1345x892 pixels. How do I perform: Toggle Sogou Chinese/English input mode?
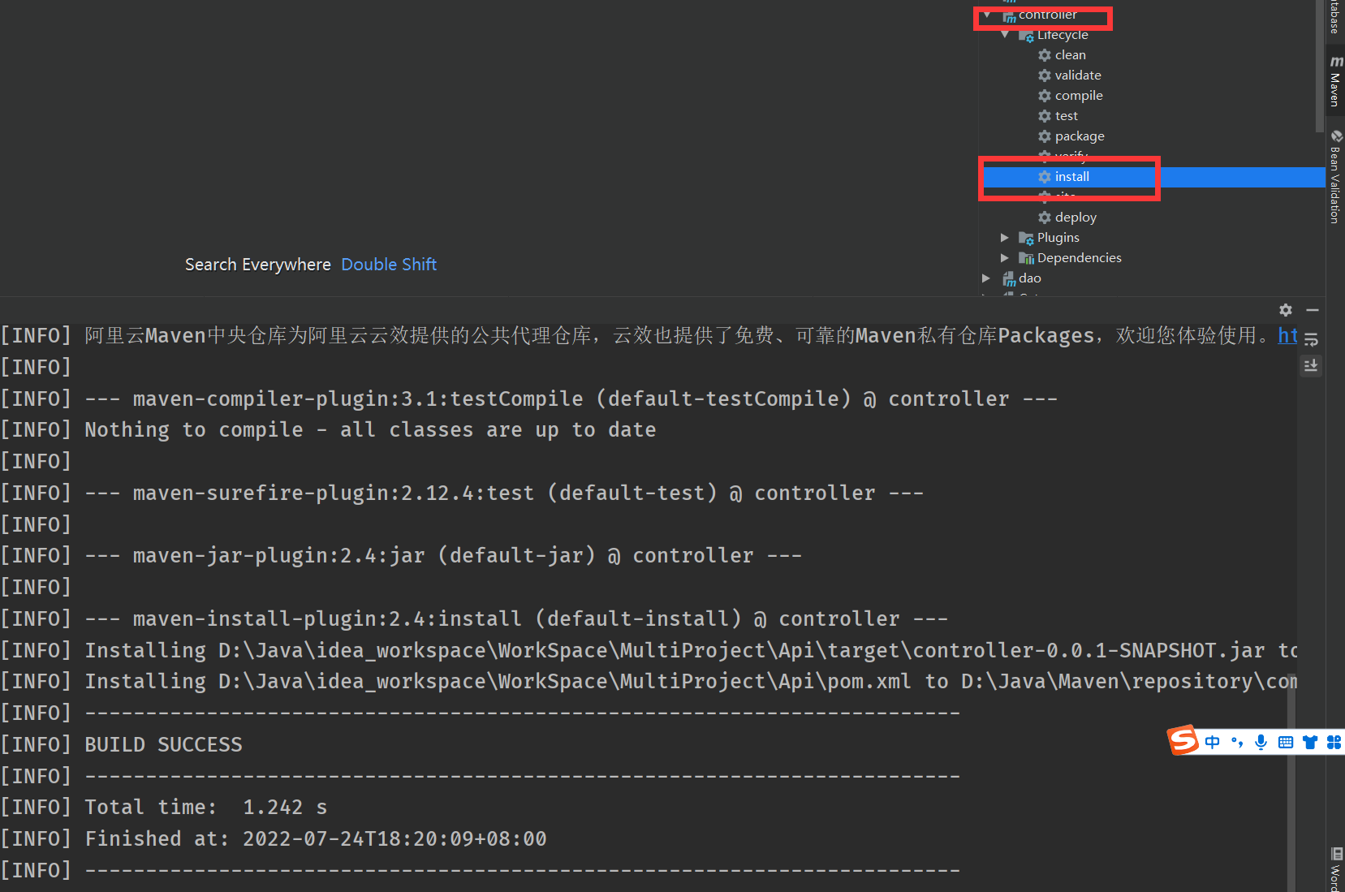[1212, 742]
